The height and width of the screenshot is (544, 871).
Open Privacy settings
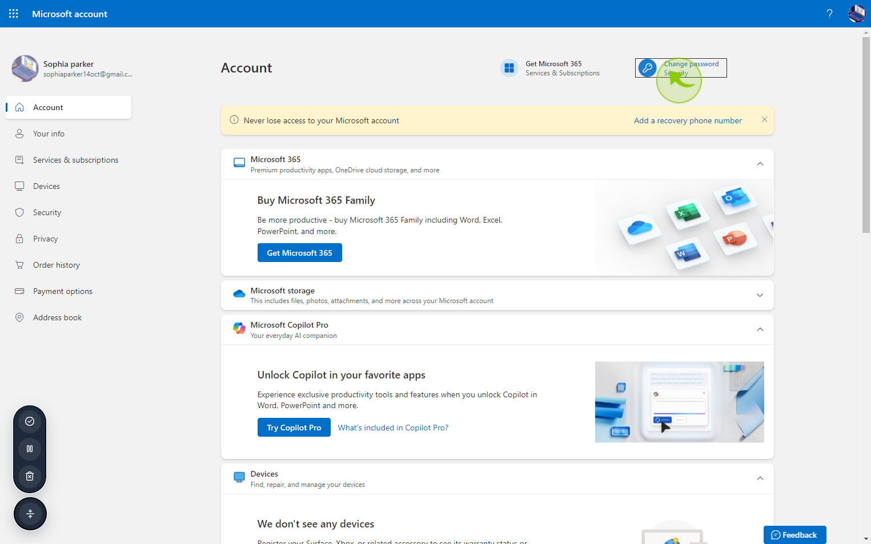[x=69, y=239]
